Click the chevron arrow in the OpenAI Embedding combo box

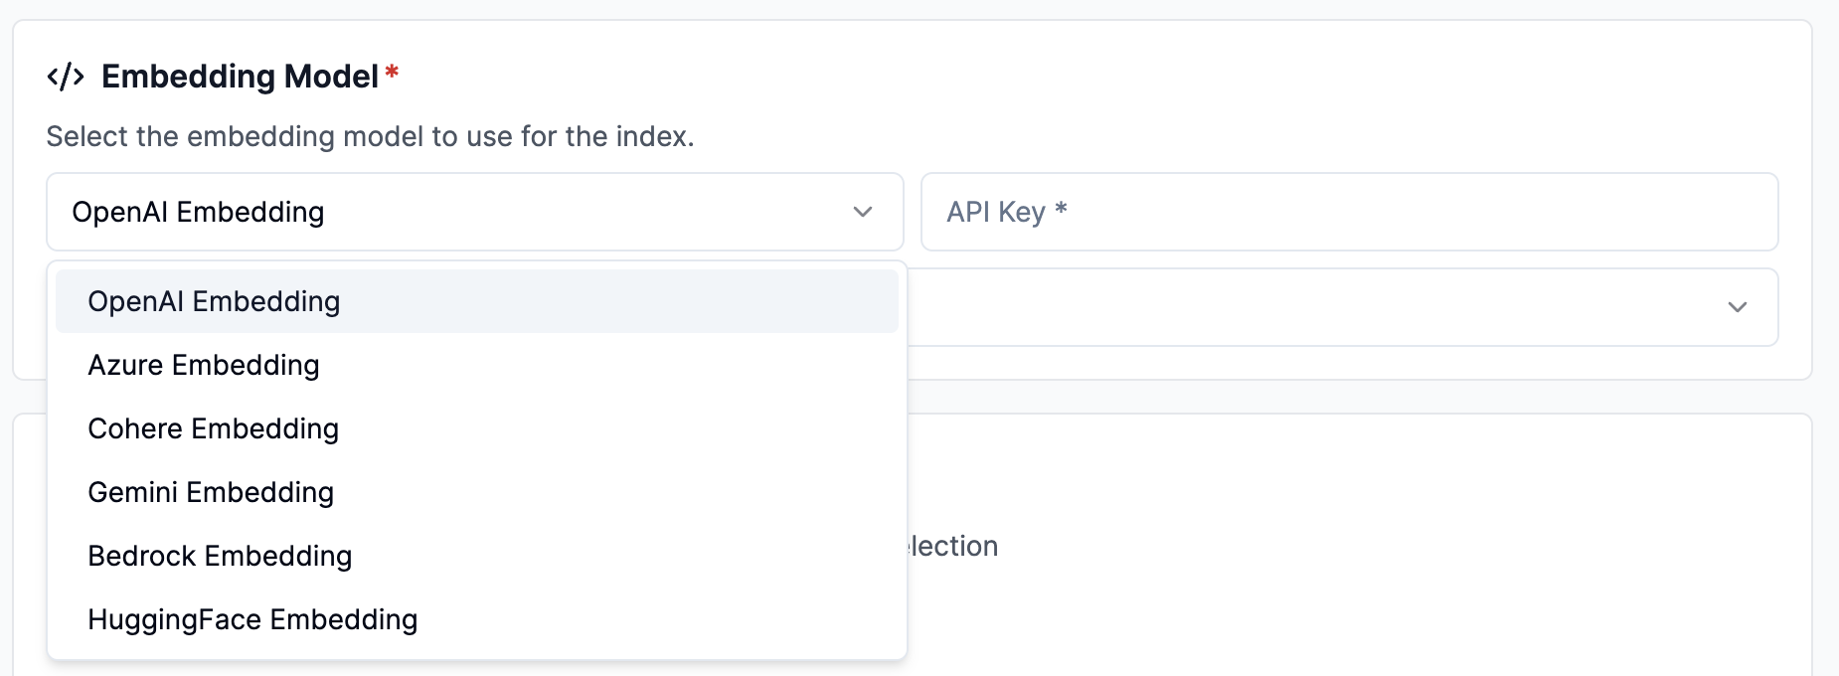pyautogui.click(x=862, y=212)
